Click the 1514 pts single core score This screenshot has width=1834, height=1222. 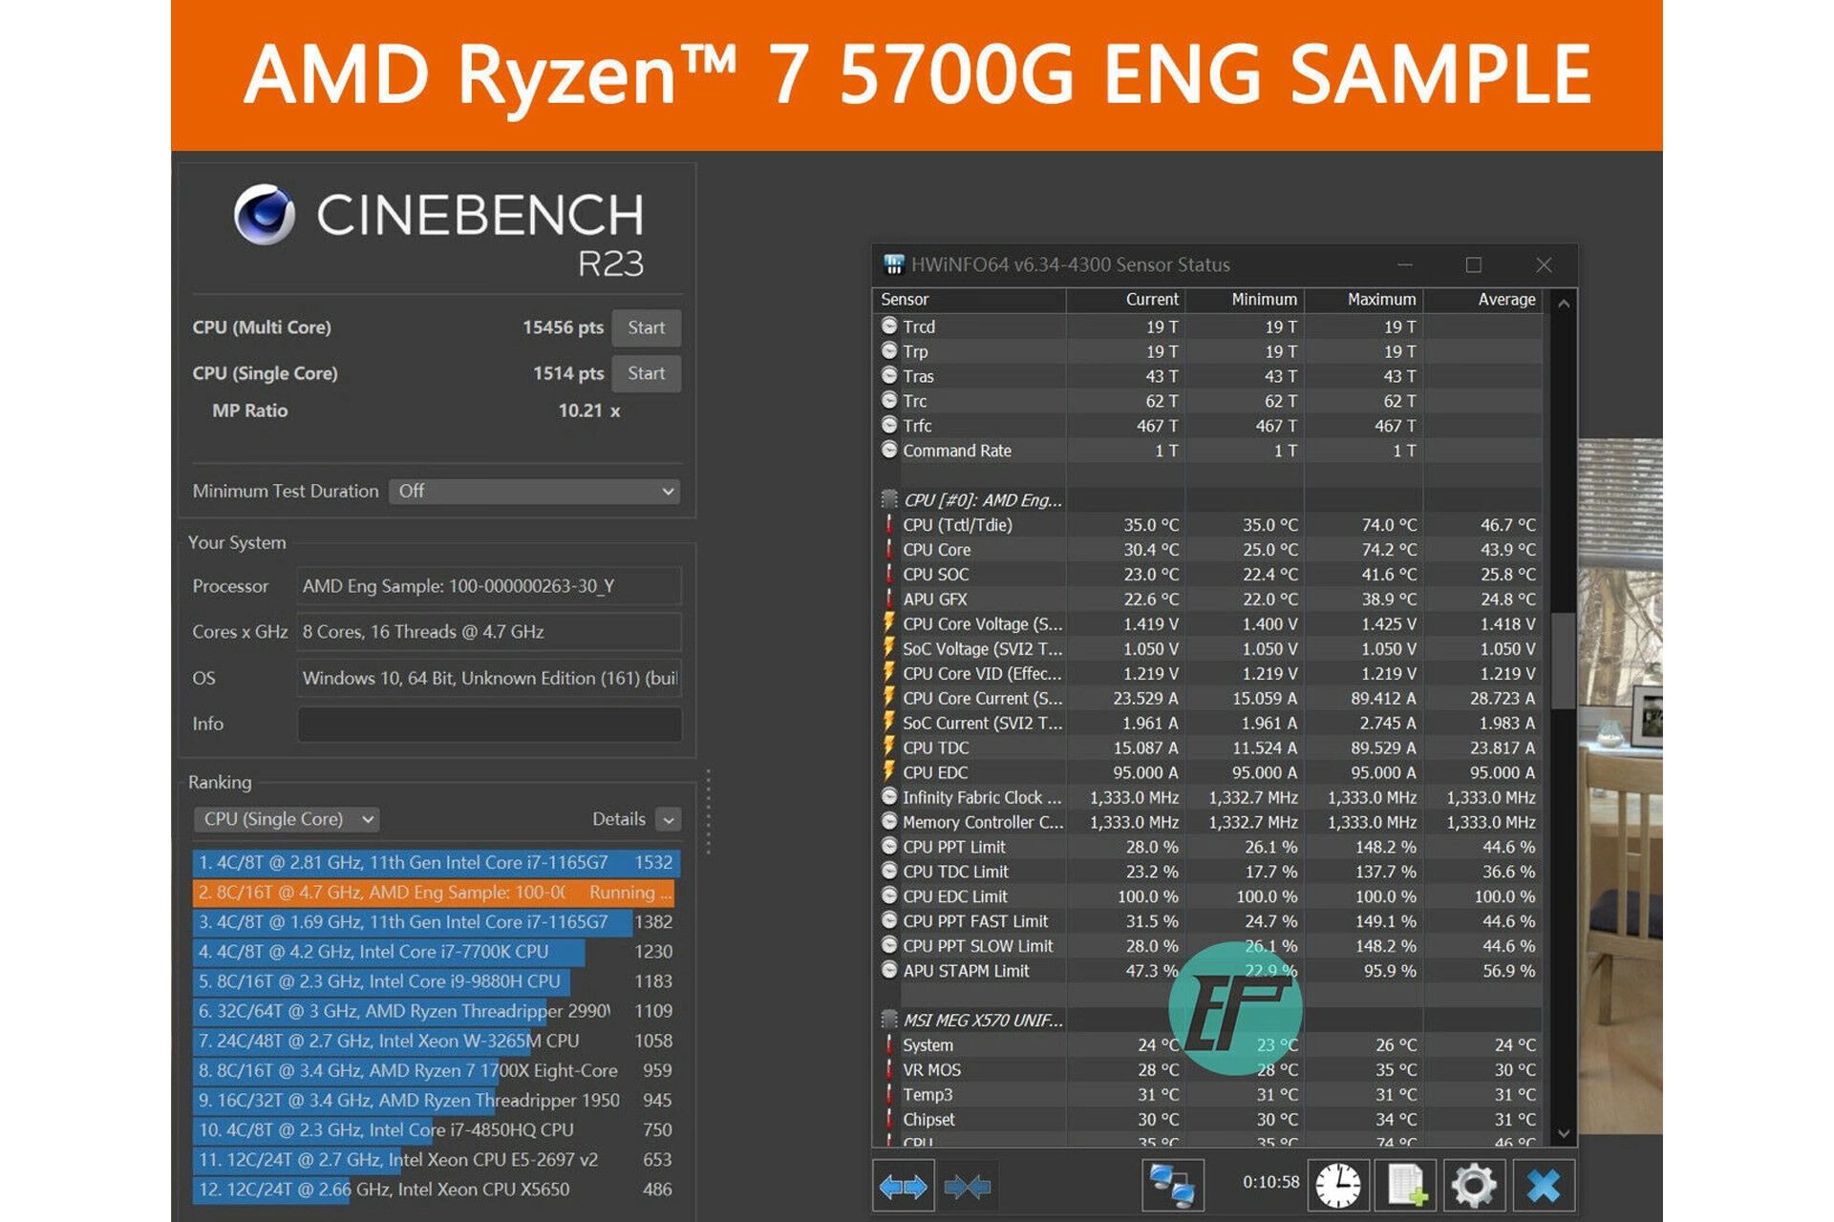coord(568,373)
